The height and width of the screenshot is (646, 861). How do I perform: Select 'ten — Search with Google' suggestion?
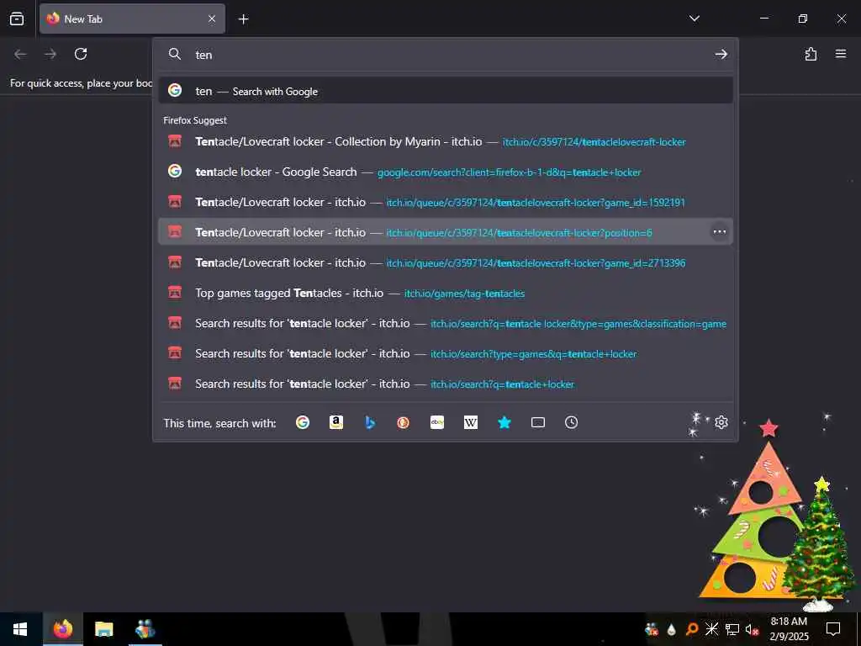point(446,91)
